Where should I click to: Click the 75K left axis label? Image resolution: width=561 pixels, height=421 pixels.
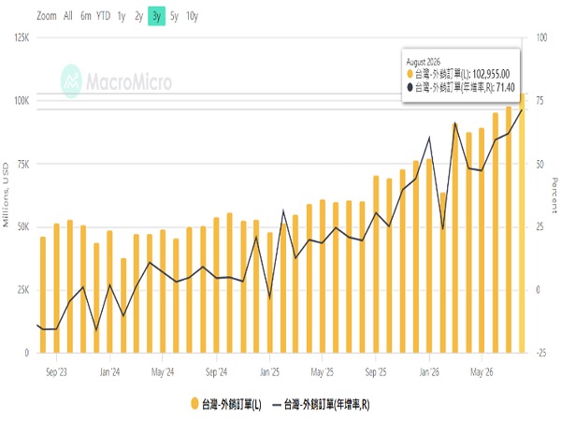(x=22, y=165)
